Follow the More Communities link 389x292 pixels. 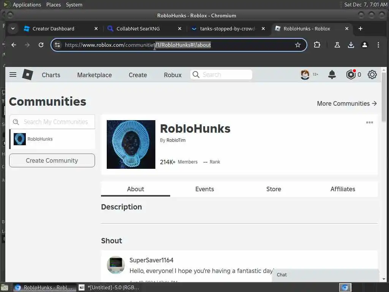pyautogui.click(x=347, y=103)
